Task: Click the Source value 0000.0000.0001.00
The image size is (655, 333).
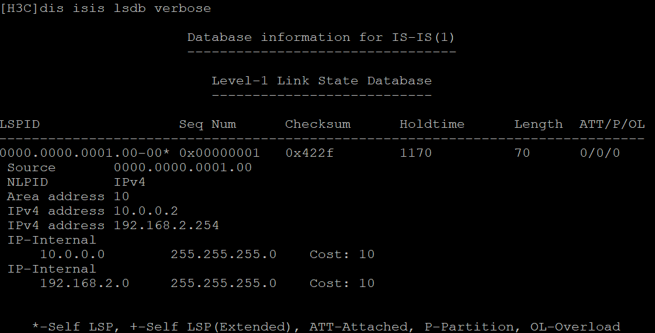Action: 183,167
